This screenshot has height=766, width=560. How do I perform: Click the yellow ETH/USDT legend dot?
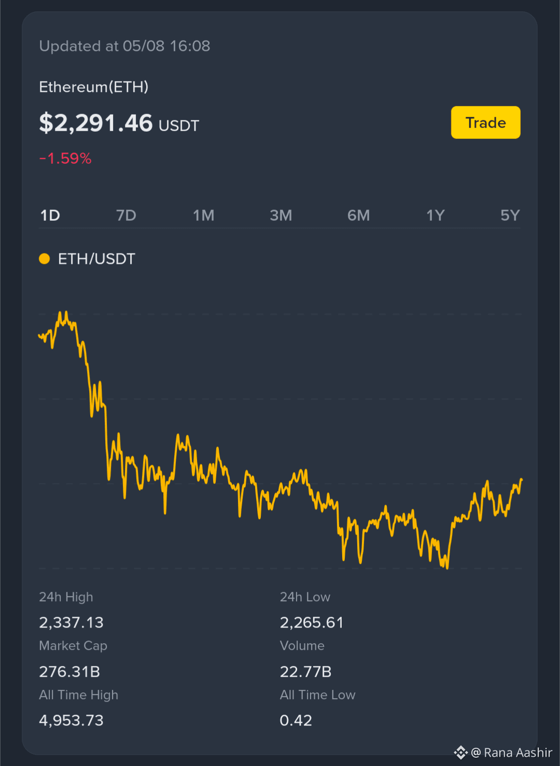[x=45, y=259]
